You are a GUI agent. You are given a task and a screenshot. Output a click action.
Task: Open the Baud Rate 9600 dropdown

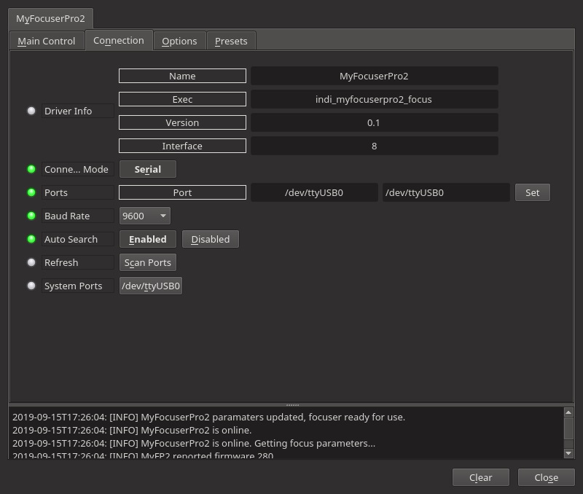coord(144,216)
